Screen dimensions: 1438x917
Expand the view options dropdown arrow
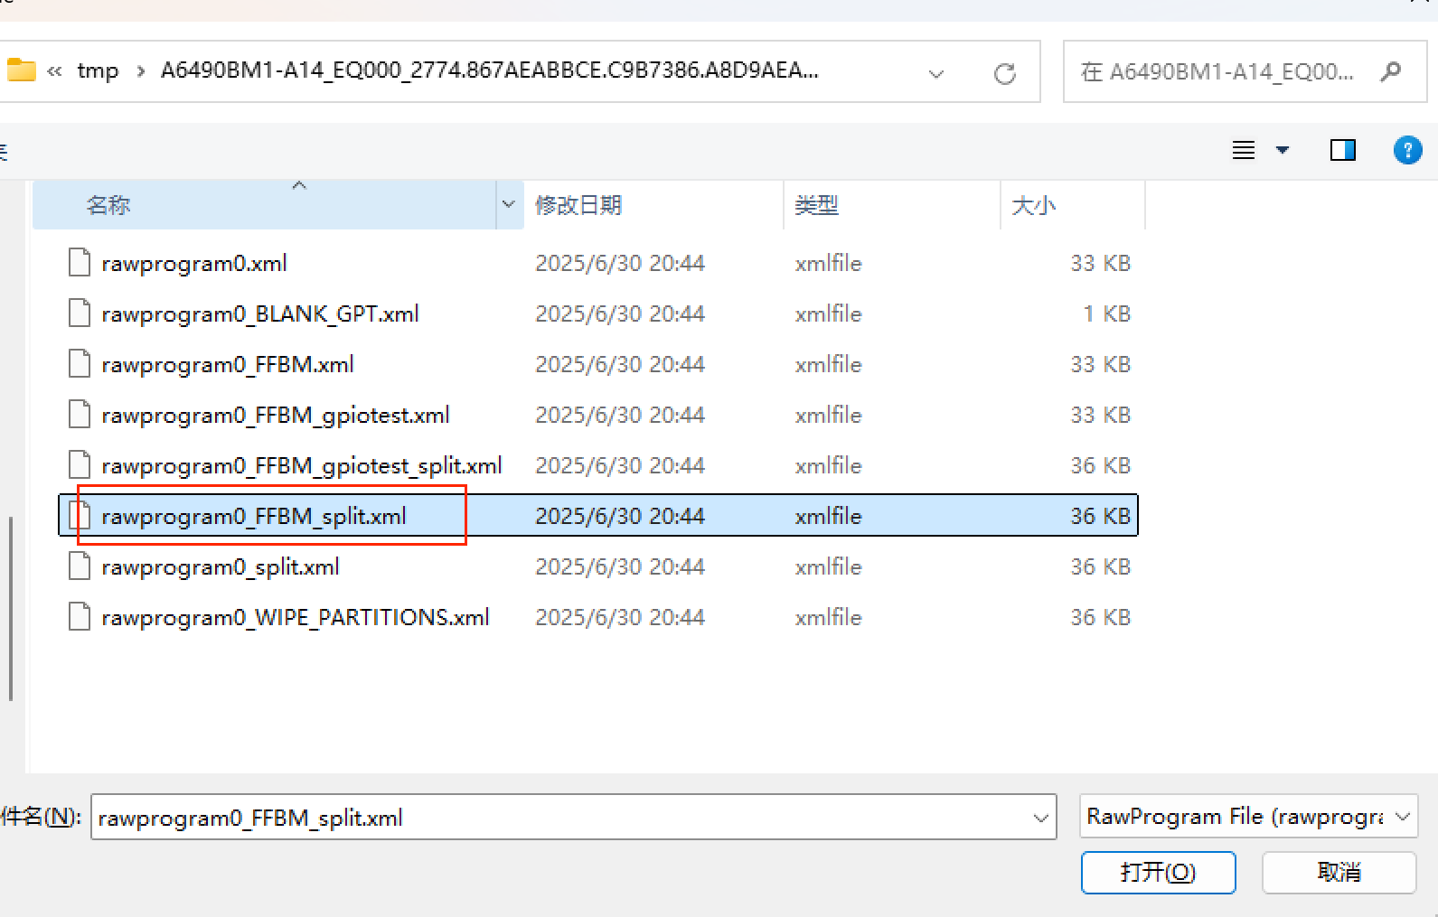(x=1283, y=150)
